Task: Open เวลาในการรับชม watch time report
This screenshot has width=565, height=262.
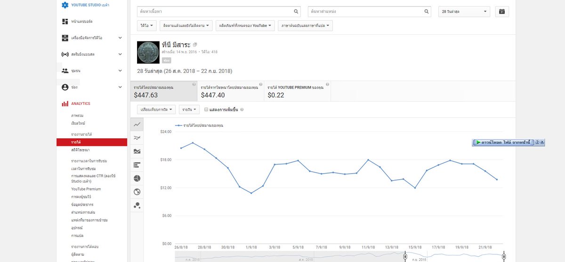Action: (x=83, y=168)
